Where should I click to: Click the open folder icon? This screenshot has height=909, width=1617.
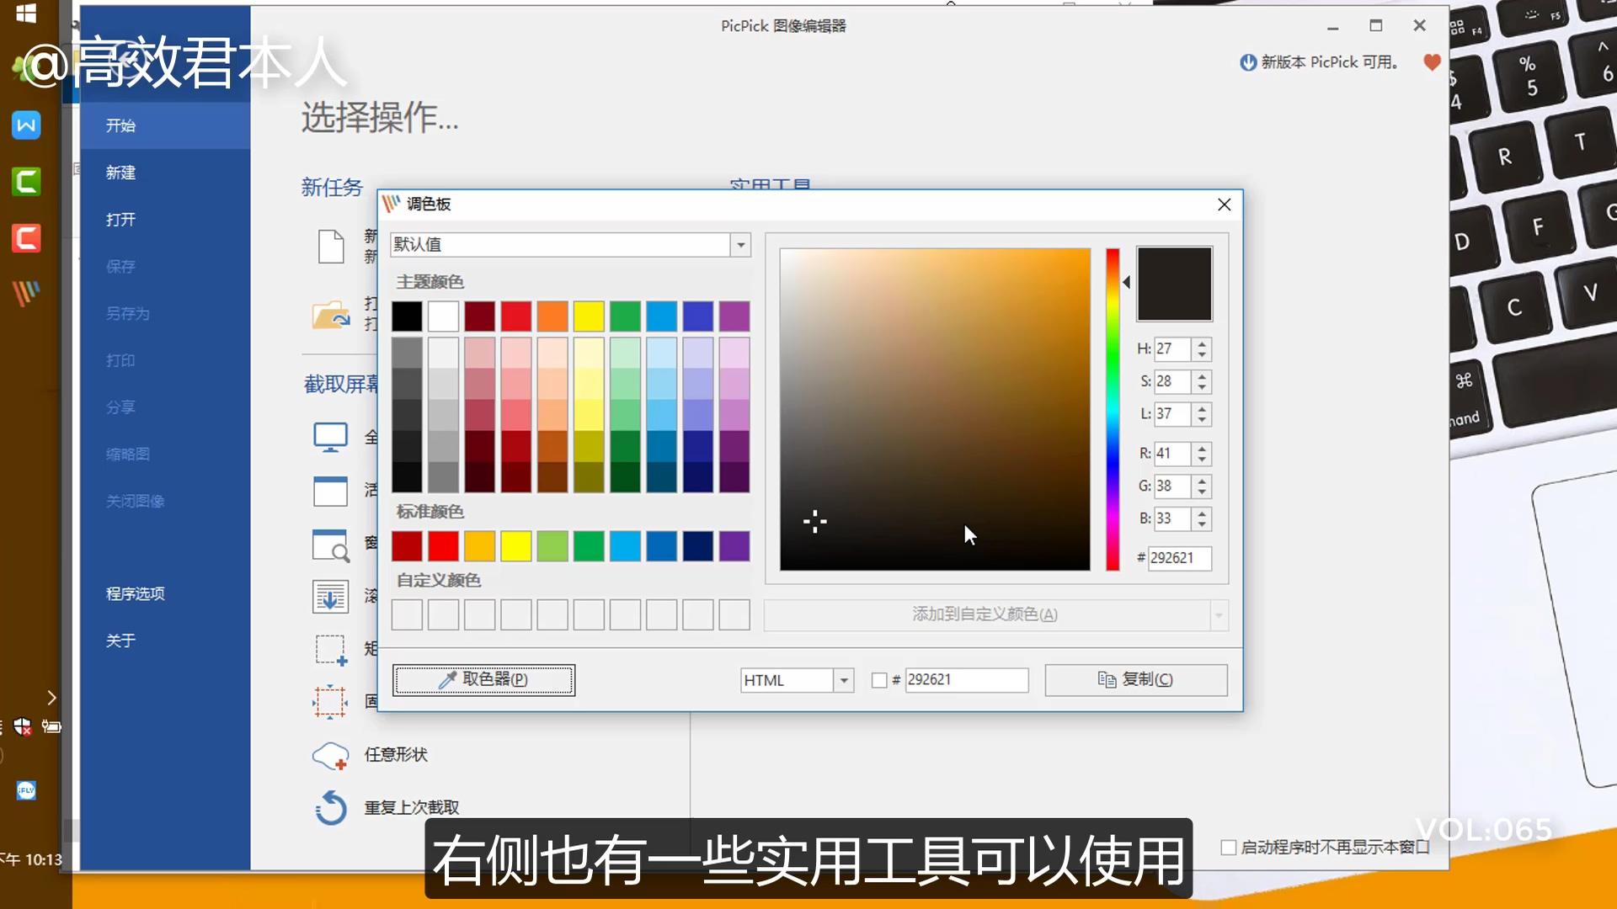tap(331, 315)
